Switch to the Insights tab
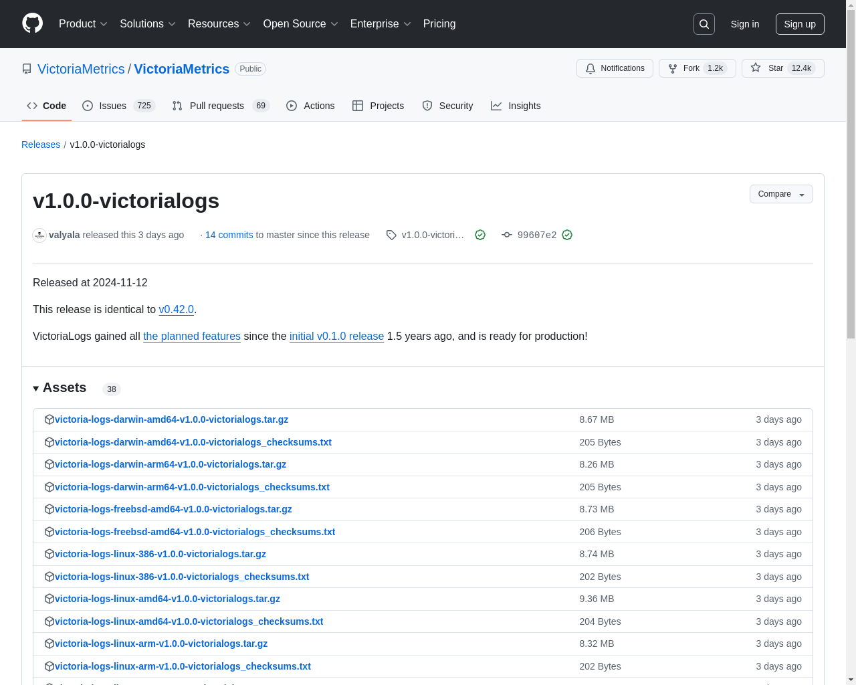This screenshot has height=685, width=856. point(516,106)
